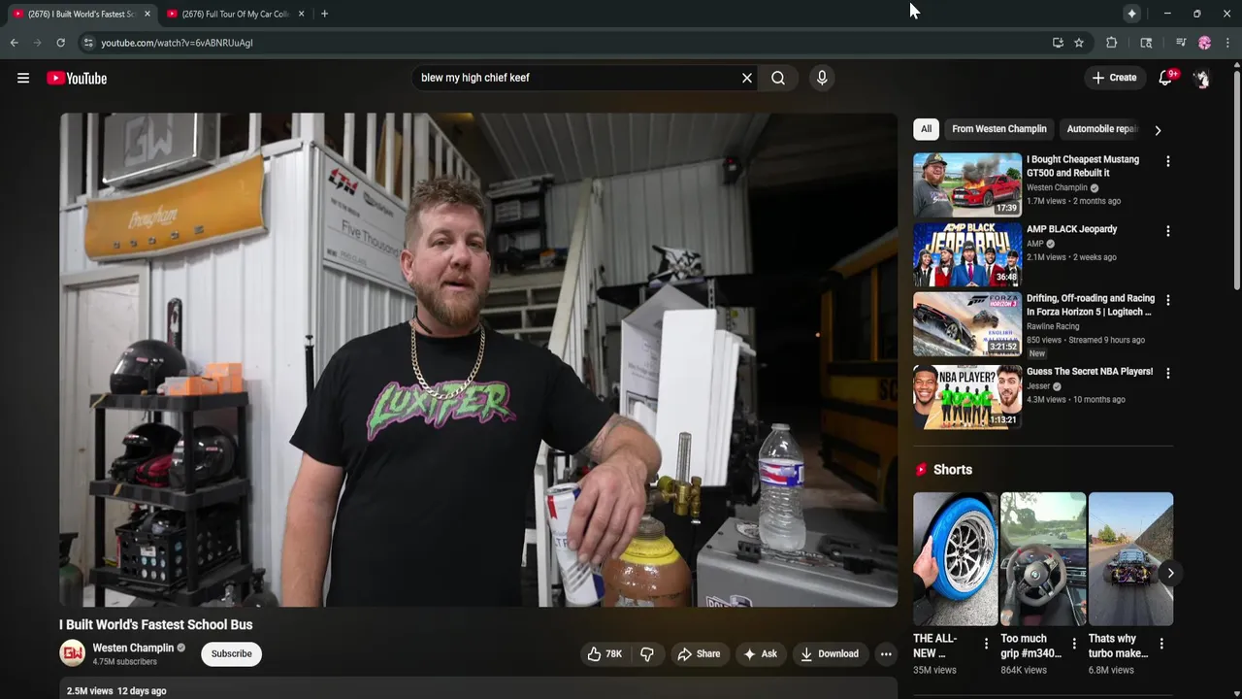View site information icon in address bar

point(88,43)
